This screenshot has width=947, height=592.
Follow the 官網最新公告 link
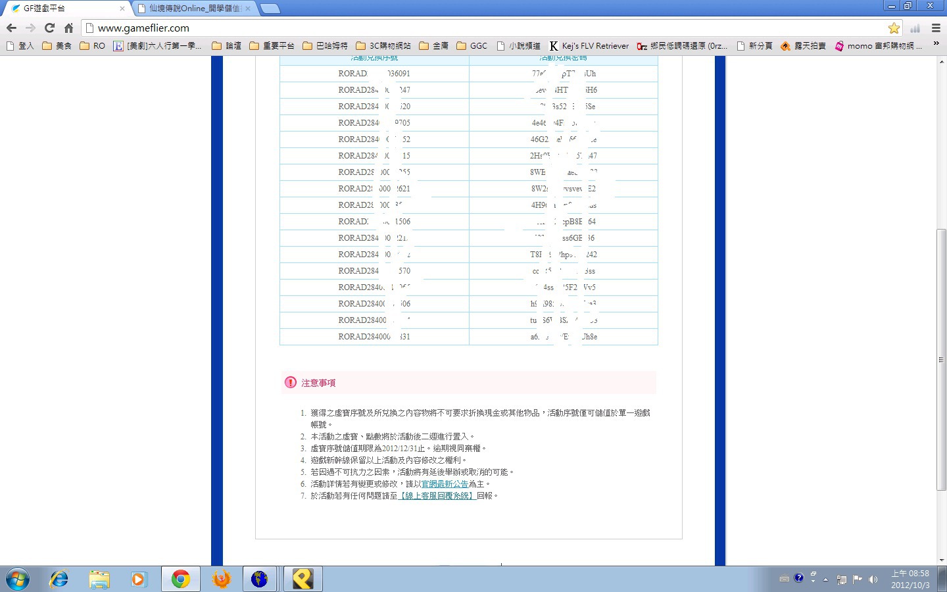(x=445, y=484)
